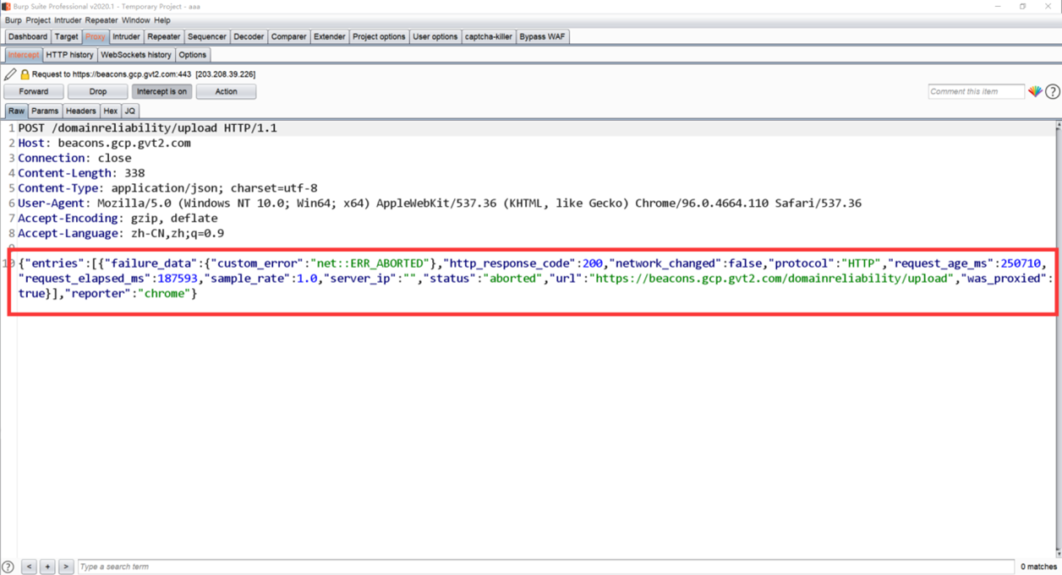
Task: Click the lock icon next to request URL
Action: click(25, 74)
